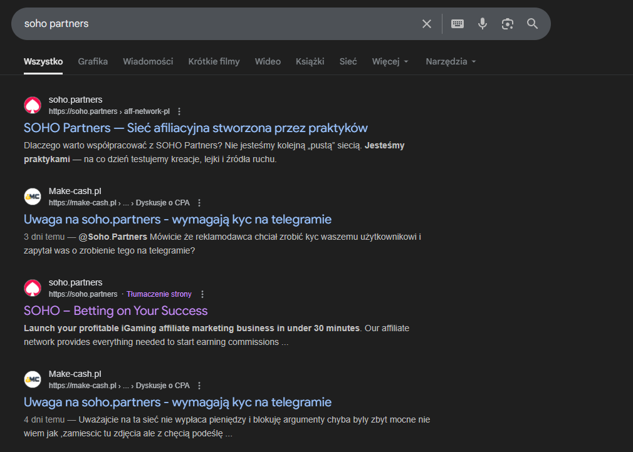This screenshot has height=452, width=633.
Task: Open SOHO – Betting on Your Success link
Action: pyautogui.click(x=115, y=311)
